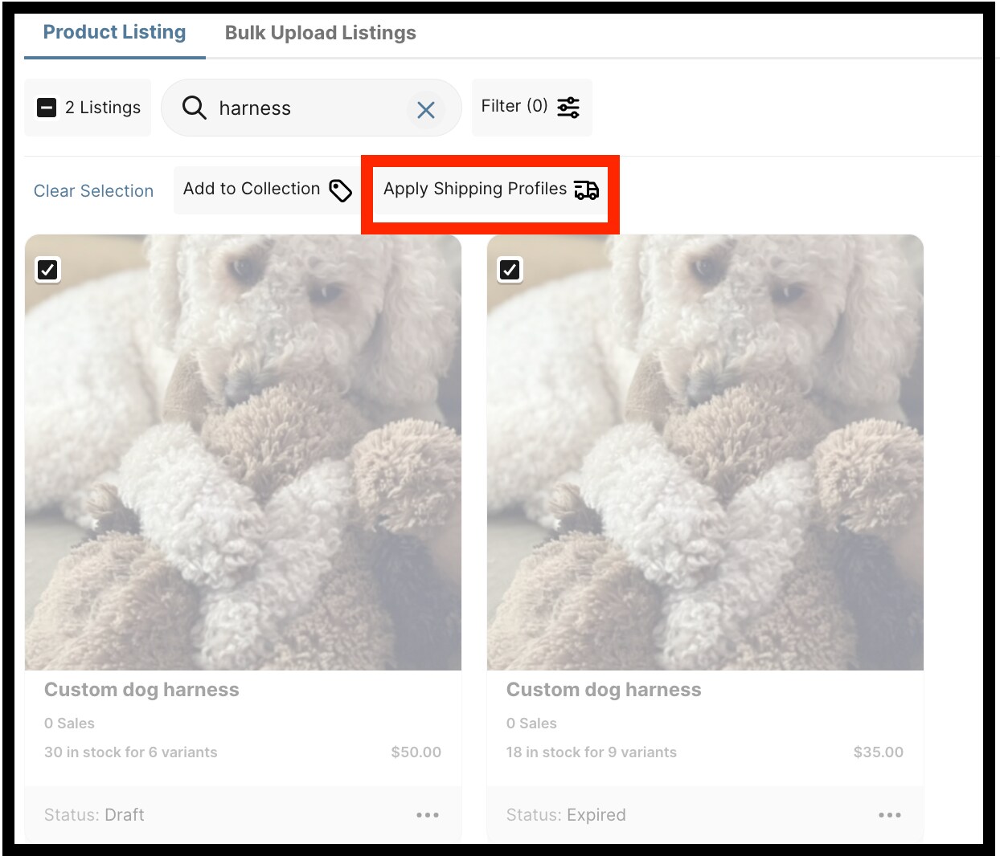Image resolution: width=1000 pixels, height=856 pixels.
Task: Clear the harness search with the X icon
Action: point(426,110)
